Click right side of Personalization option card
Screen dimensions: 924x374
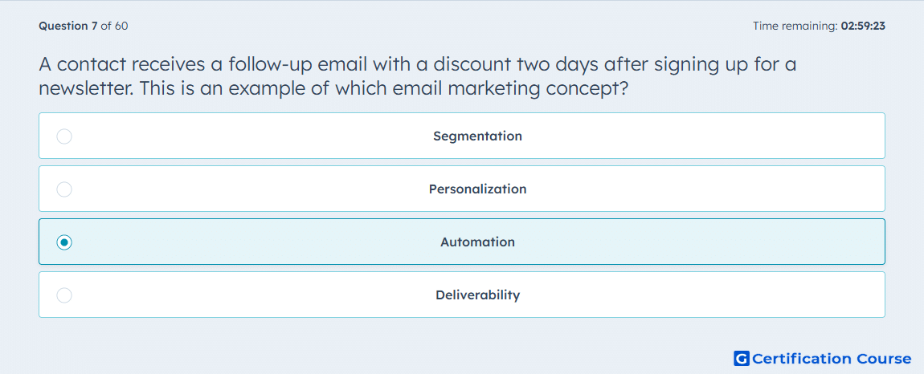point(766,189)
